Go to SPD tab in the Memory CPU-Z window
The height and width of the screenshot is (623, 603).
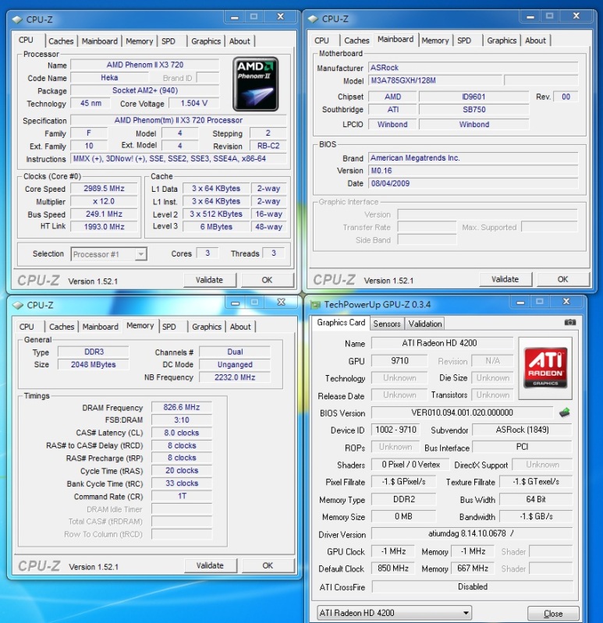(169, 327)
